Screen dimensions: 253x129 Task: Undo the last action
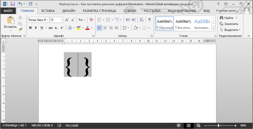coord(20,4)
